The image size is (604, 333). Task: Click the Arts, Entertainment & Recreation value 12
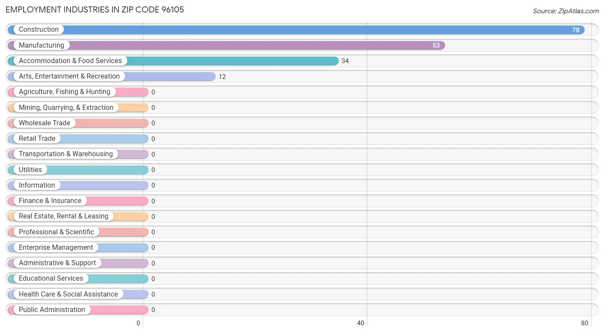click(222, 77)
